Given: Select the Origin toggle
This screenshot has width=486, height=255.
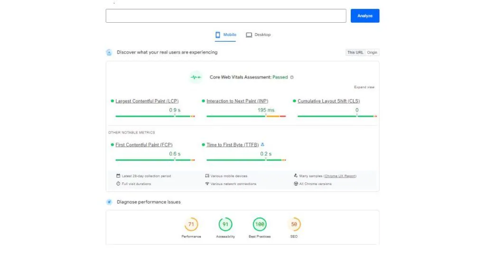Looking at the screenshot, I should pos(372,52).
